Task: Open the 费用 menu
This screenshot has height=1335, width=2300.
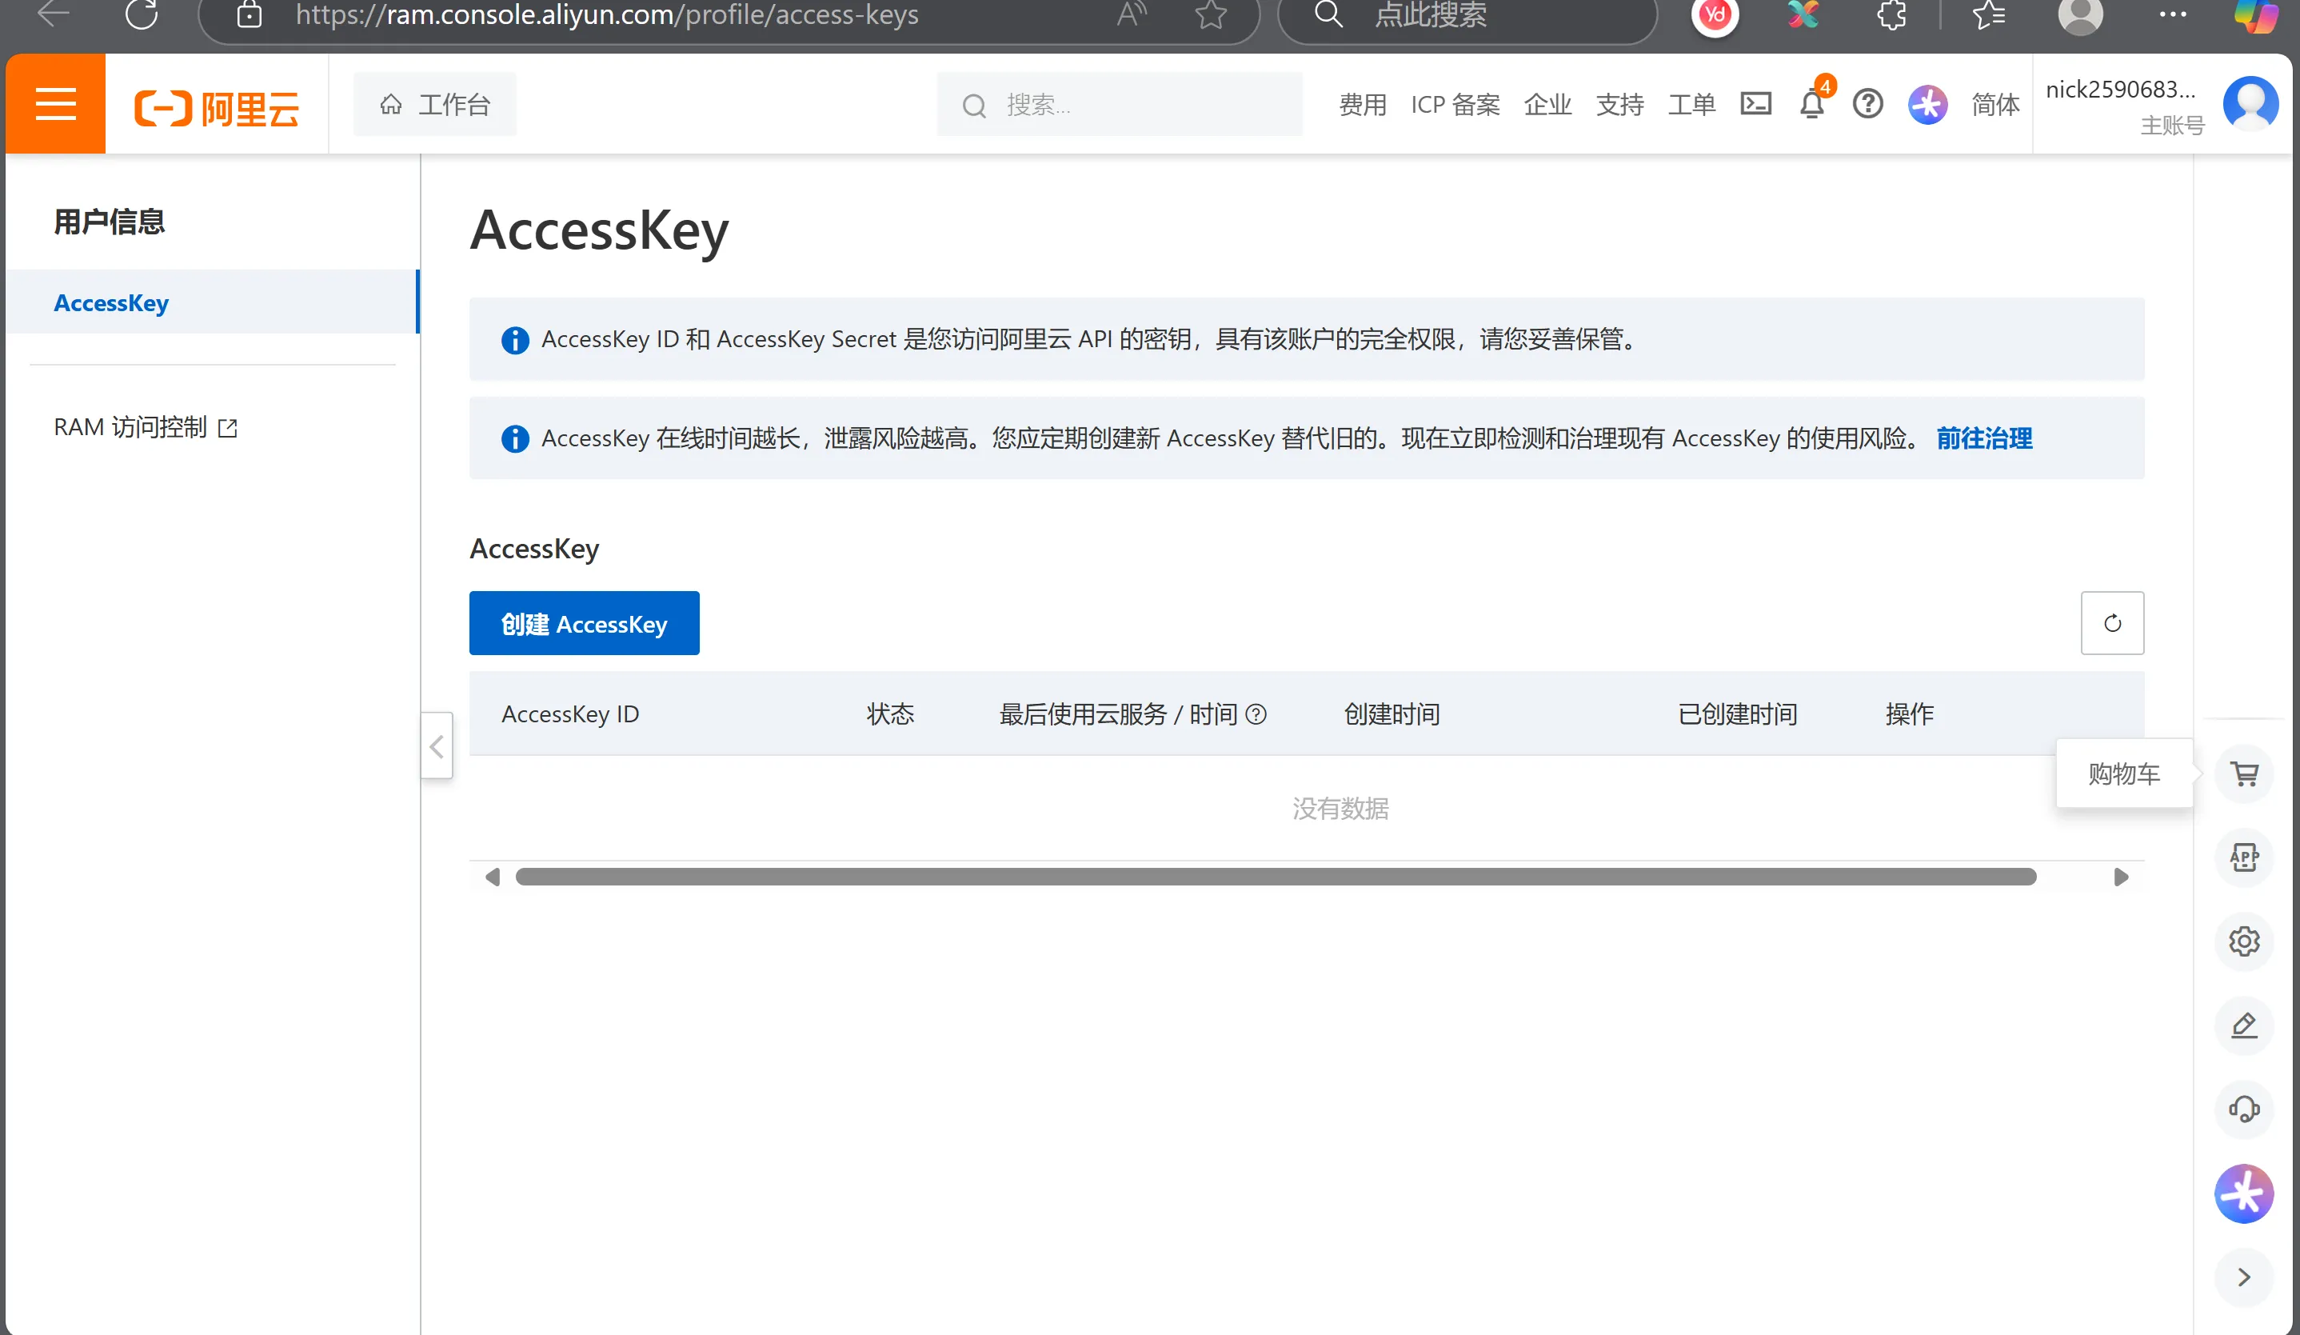Action: tap(1362, 104)
